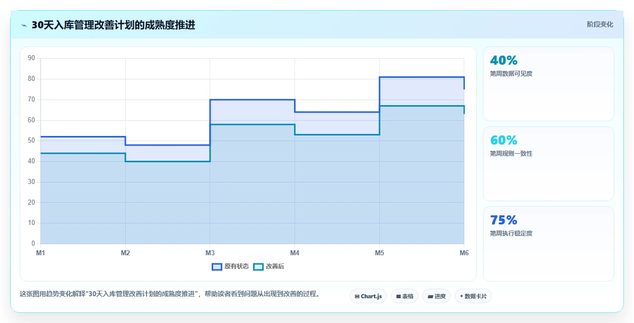Toggle the 改善后 legend item
This screenshot has width=634, height=323.
[x=269, y=266]
